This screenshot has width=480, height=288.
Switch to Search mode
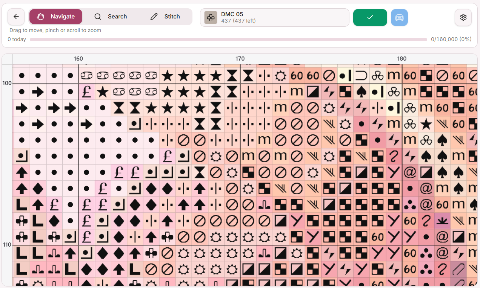click(111, 17)
